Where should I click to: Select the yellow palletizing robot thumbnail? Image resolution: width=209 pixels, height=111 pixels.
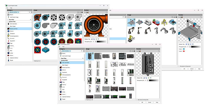(x=132, y=38)
